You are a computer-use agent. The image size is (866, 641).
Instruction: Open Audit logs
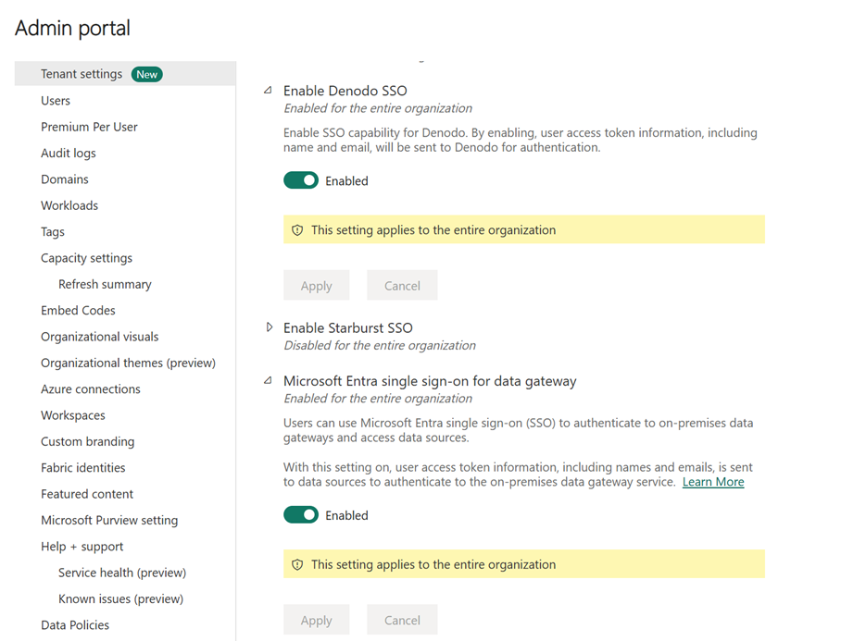coord(68,153)
